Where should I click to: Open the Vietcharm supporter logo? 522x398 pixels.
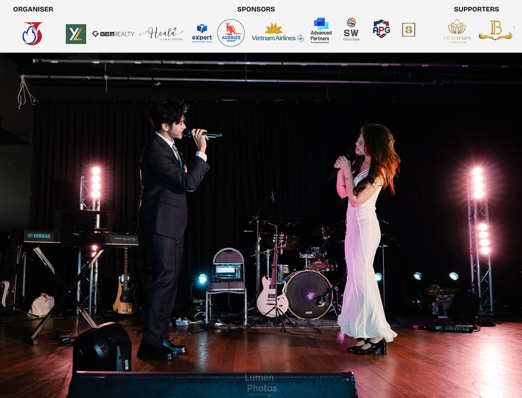pyautogui.click(x=457, y=31)
